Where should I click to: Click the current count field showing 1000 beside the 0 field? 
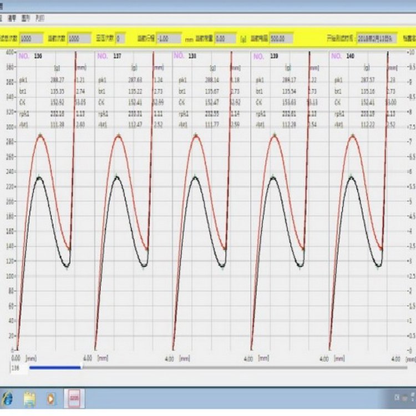click(x=79, y=39)
